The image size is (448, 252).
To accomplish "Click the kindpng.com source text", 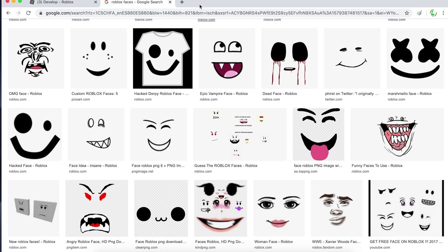I will click(205, 247).
